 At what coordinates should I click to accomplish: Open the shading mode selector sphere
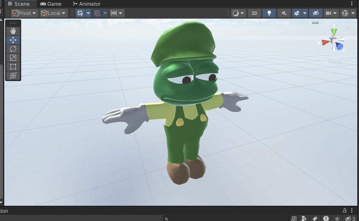pyautogui.click(x=236, y=13)
